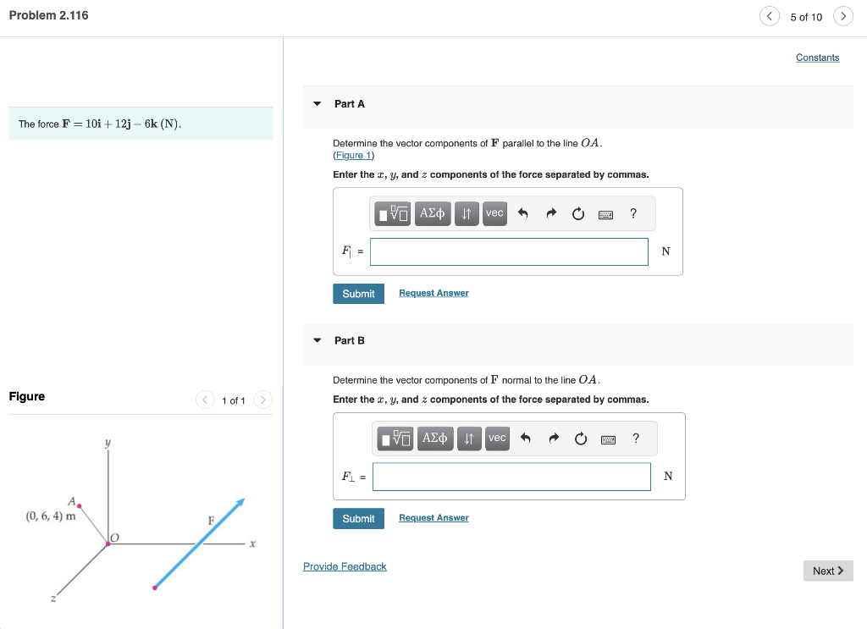Click the vec icon in Part B toolbar
The image size is (867, 629).
497,439
